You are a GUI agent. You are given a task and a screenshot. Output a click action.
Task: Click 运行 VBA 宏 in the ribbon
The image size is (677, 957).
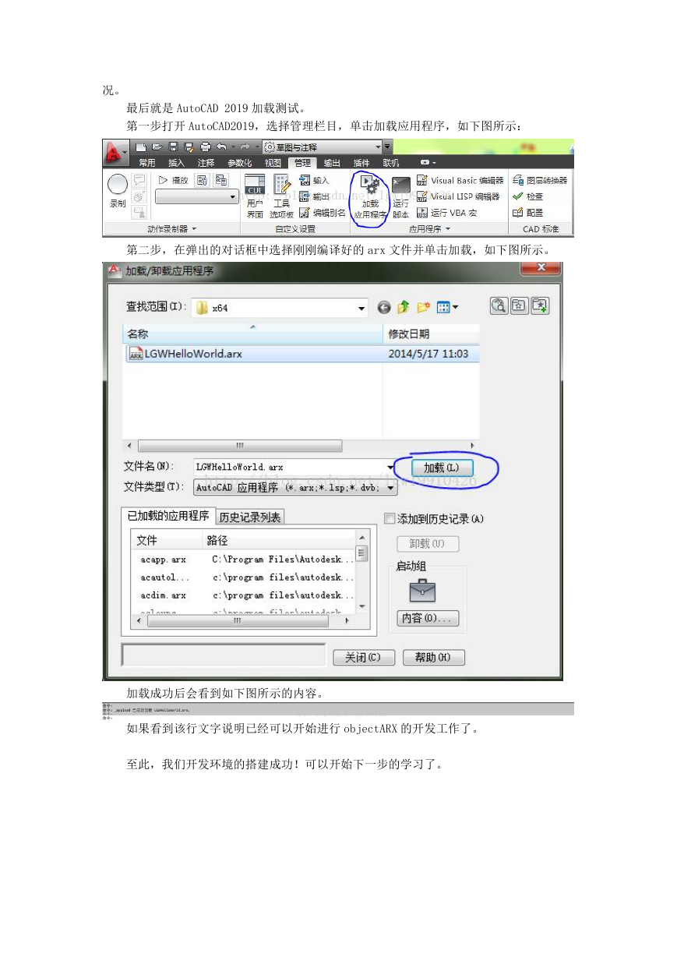coord(446,212)
